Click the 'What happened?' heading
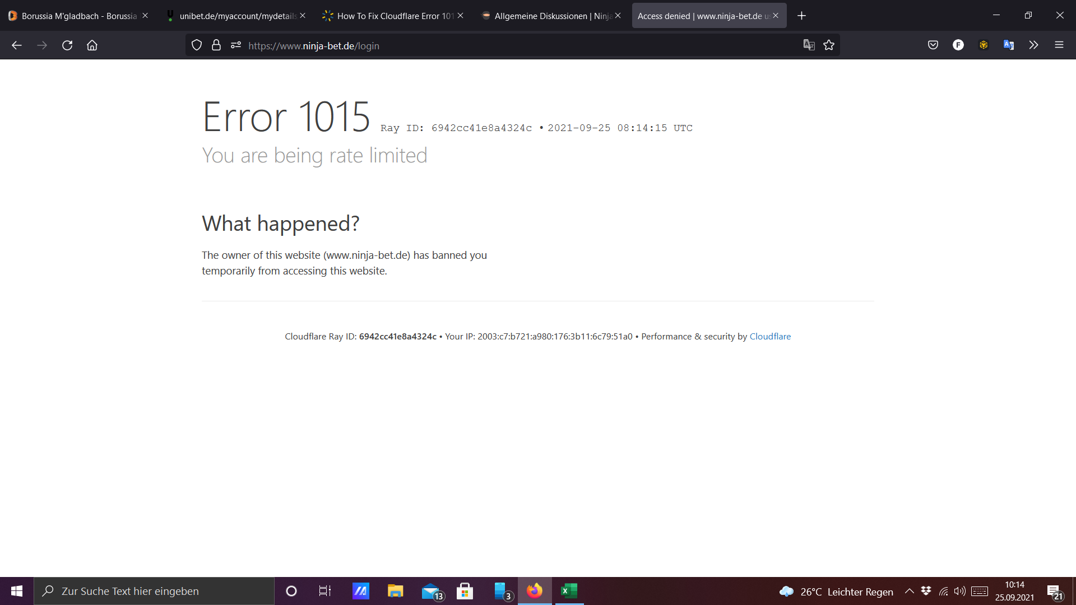 point(280,224)
